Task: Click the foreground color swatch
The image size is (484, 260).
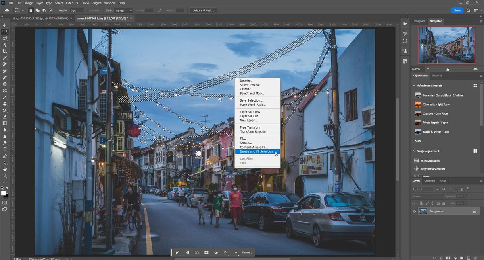Action: click(4, 193)
